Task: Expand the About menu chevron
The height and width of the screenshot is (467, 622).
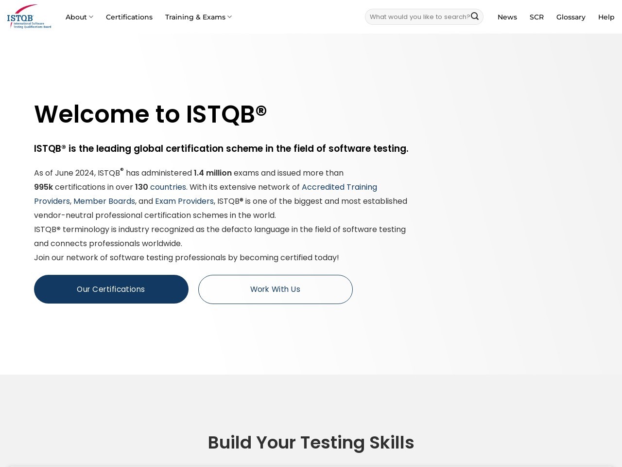Action: 91,17
